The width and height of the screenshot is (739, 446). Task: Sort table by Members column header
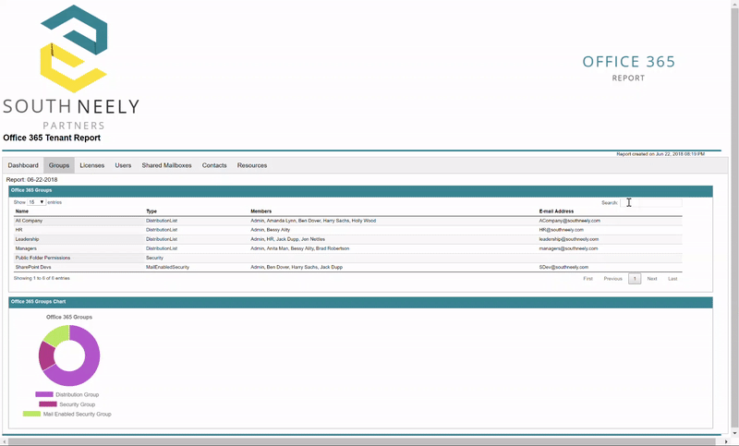[x=261, y=211]
